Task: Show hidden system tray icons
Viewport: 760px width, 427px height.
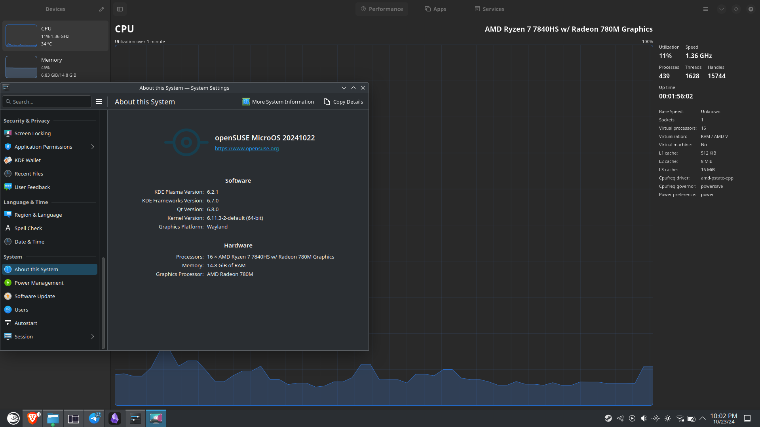Action: coord(703,418)
